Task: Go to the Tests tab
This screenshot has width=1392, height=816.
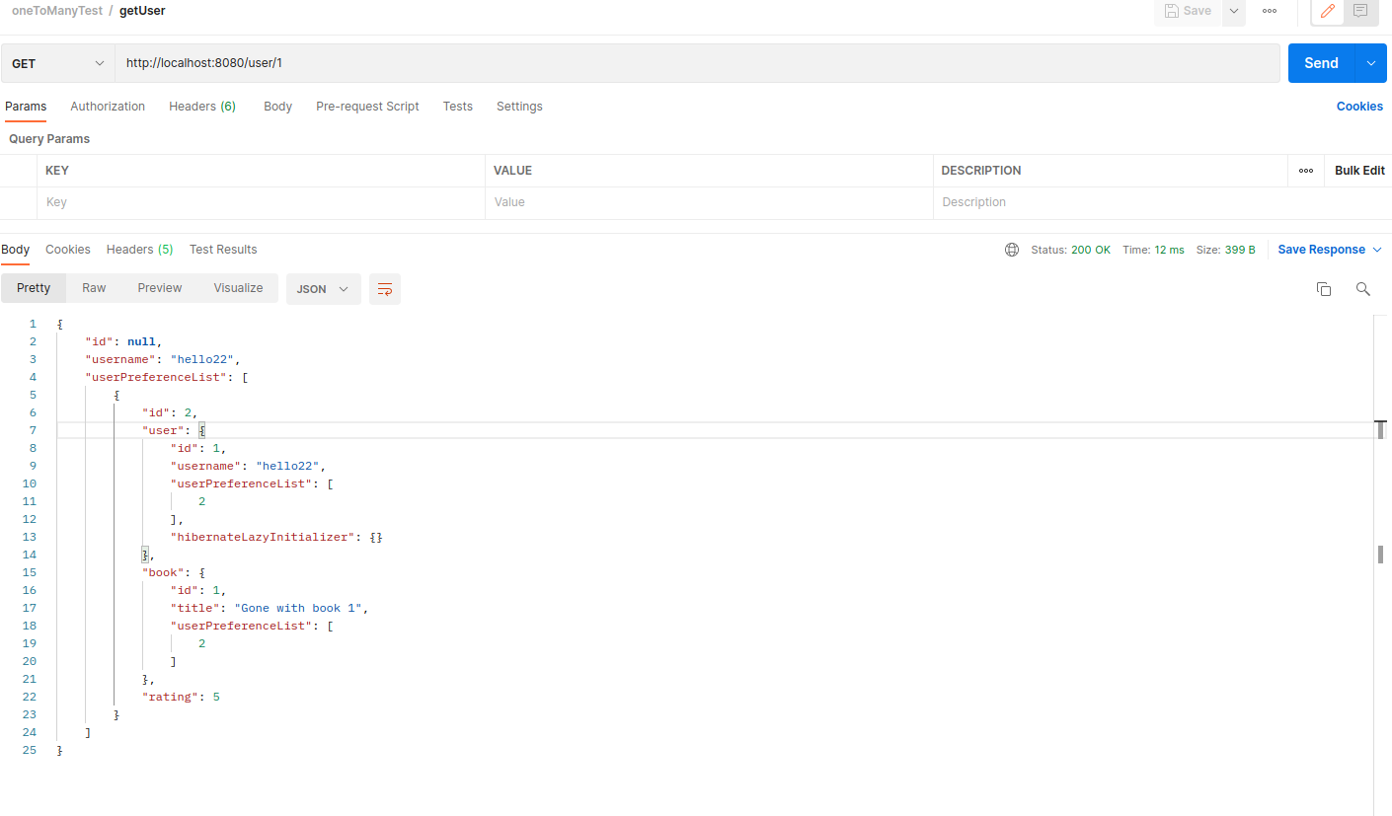Action: 457,107
